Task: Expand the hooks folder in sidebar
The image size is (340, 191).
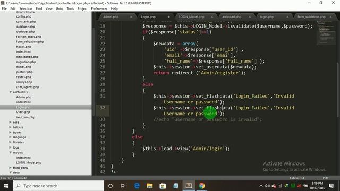Action: pos(10,132)
